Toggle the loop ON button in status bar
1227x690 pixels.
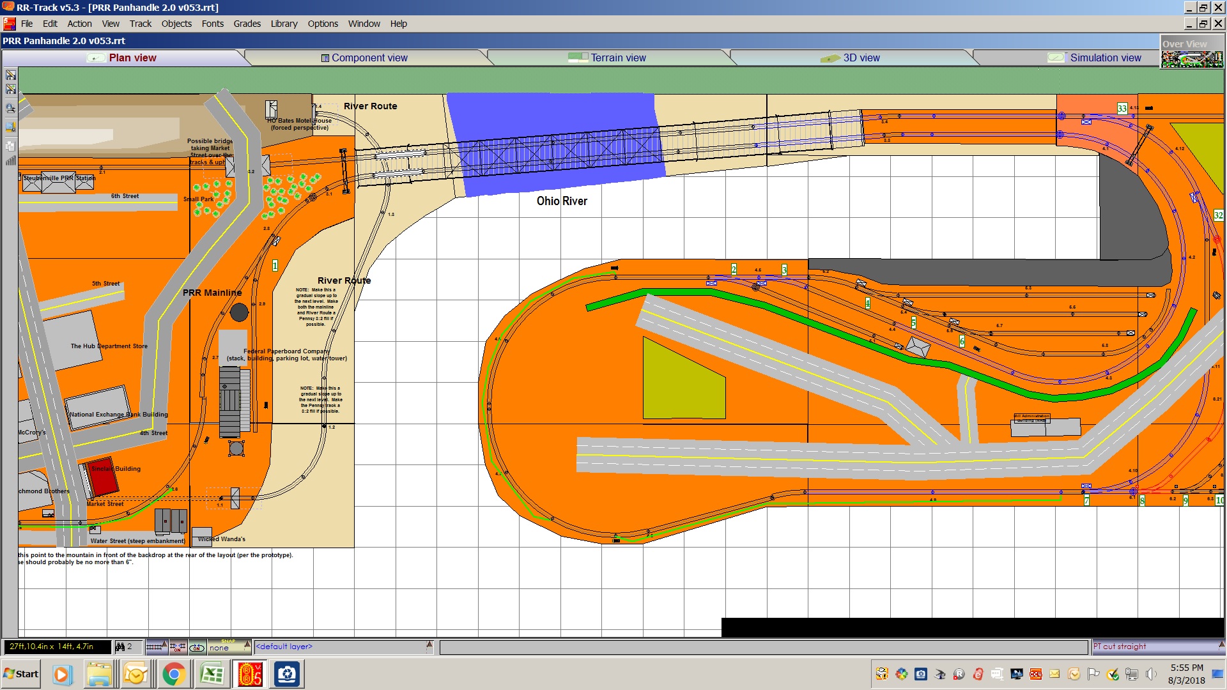[x=197, y=647]
